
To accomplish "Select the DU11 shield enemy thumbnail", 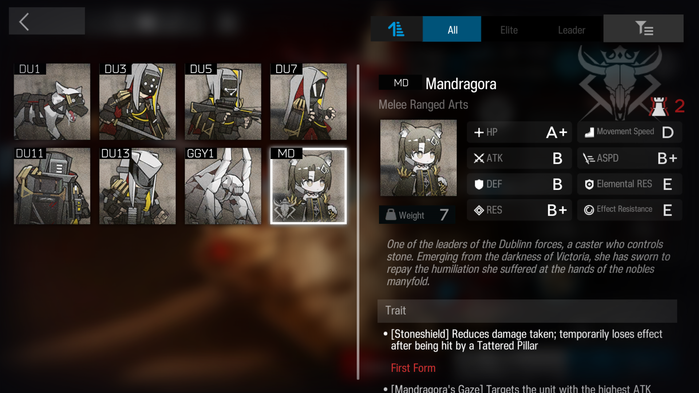I will [x=52, y=186].
